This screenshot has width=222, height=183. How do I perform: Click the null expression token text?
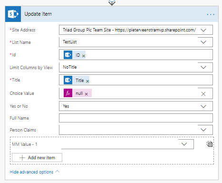coord(79,93)
